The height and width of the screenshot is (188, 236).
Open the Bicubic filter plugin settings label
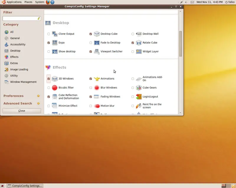pos(66,88)
